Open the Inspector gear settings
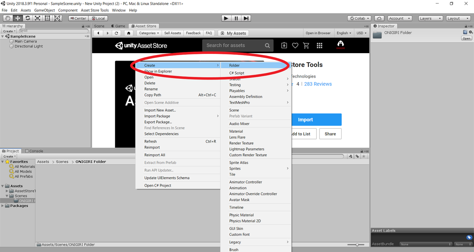474x252 pixels. [x=470, y=32]
